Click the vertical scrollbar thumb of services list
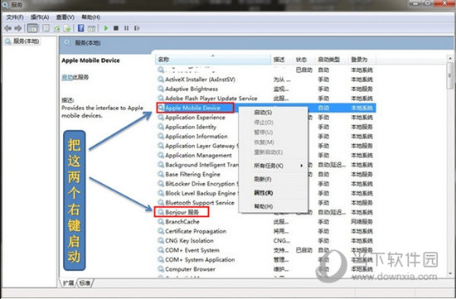This screenshot has height=299, width=456. (450, 75)
